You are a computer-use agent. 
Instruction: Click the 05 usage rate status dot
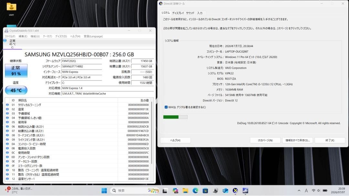tap(7, 122)
